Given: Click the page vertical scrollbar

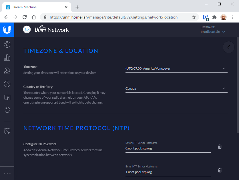Looking at the screenshot, I should (x=238, y=85).
